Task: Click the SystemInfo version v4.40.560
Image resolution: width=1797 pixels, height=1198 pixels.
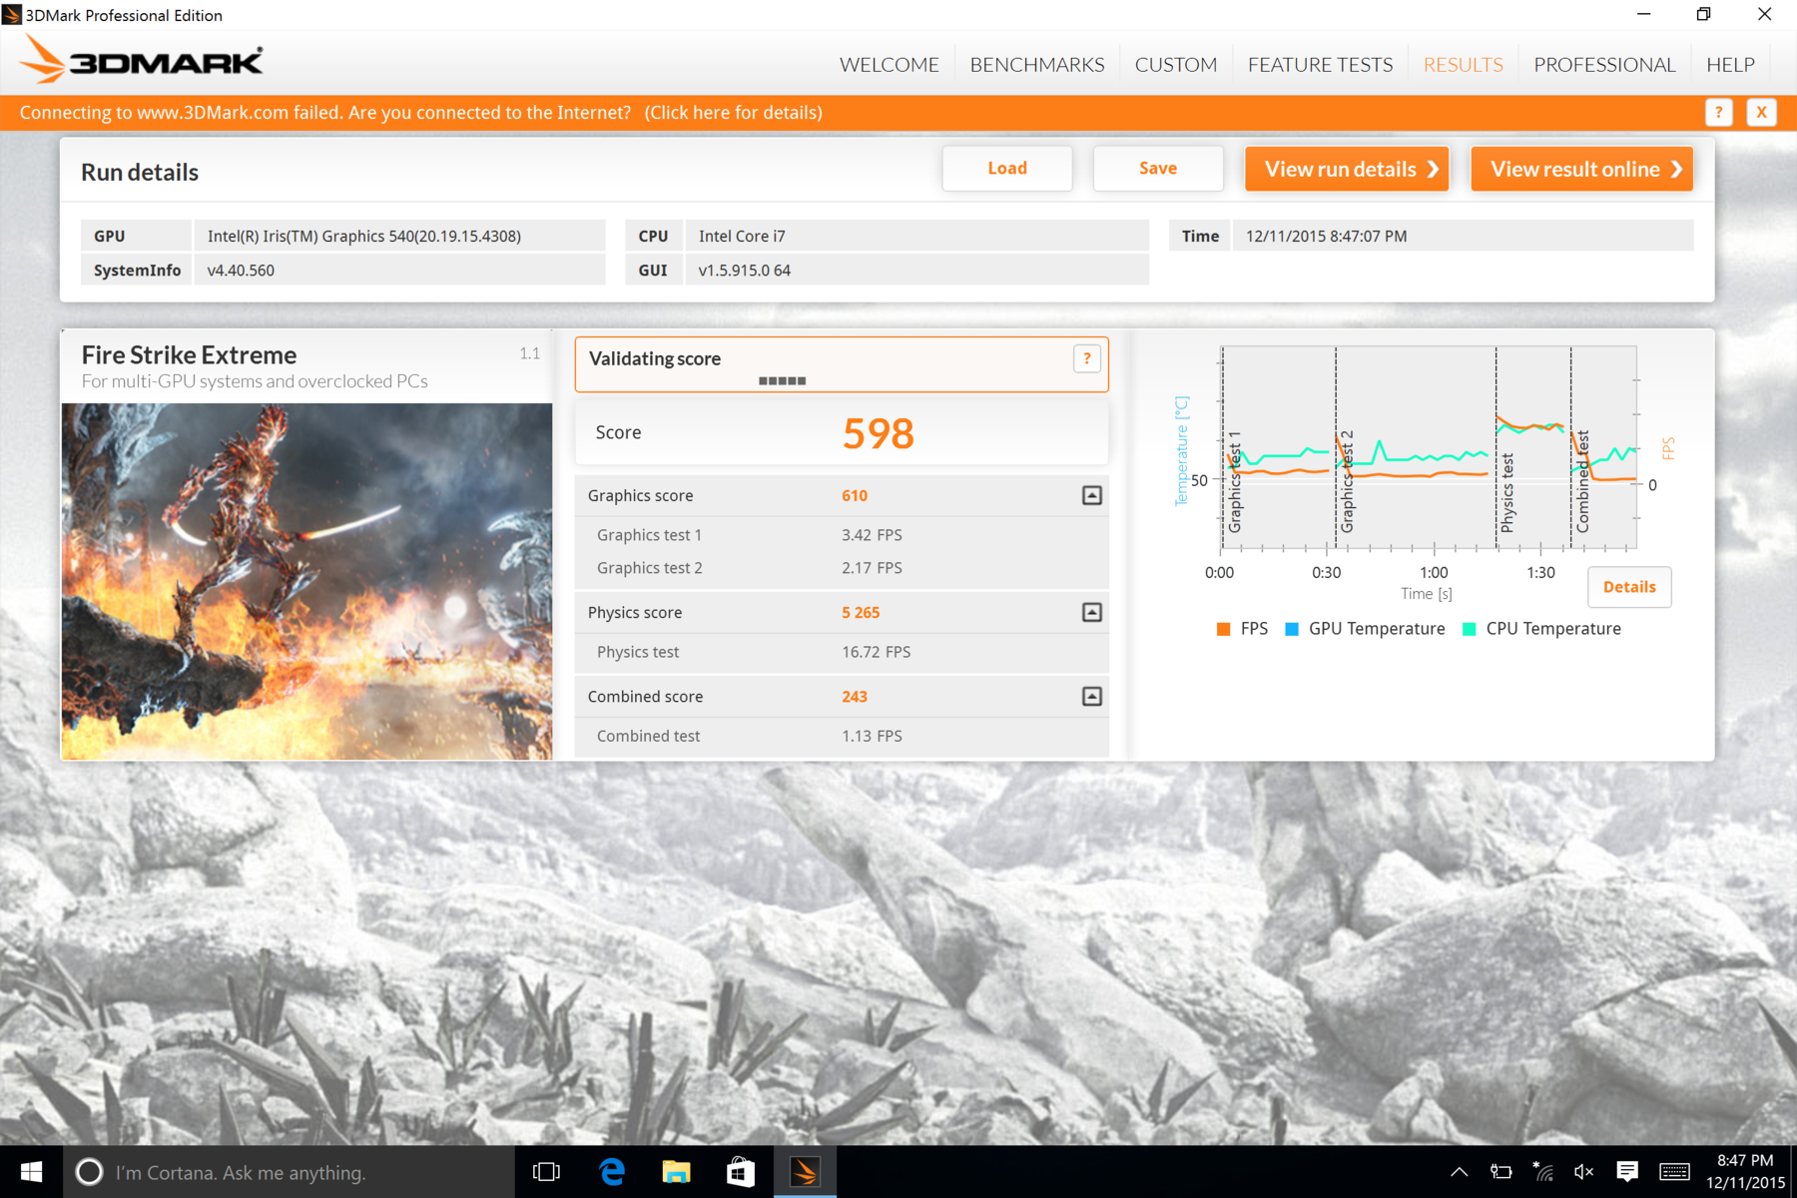Action: [x=241, y=271]
